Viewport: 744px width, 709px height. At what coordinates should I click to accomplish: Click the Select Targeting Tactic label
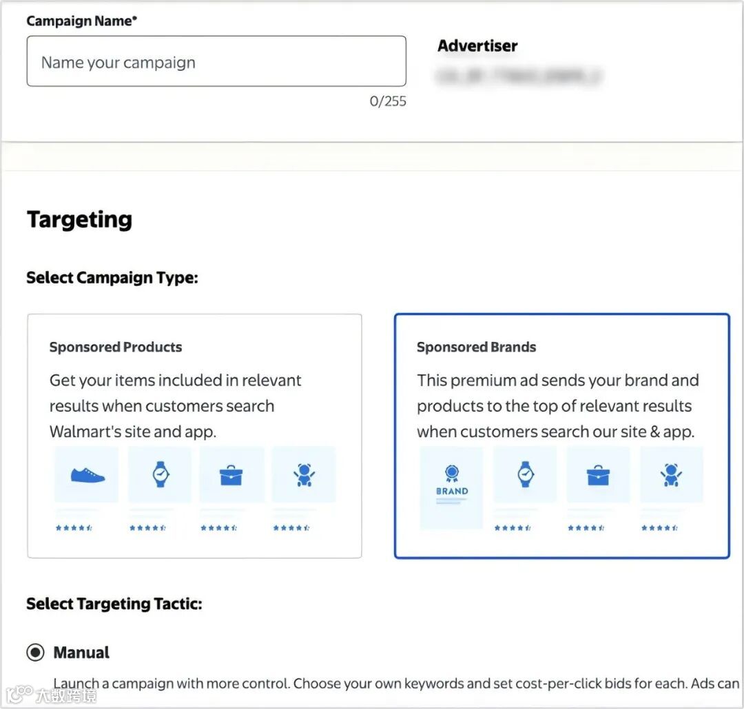114,604
